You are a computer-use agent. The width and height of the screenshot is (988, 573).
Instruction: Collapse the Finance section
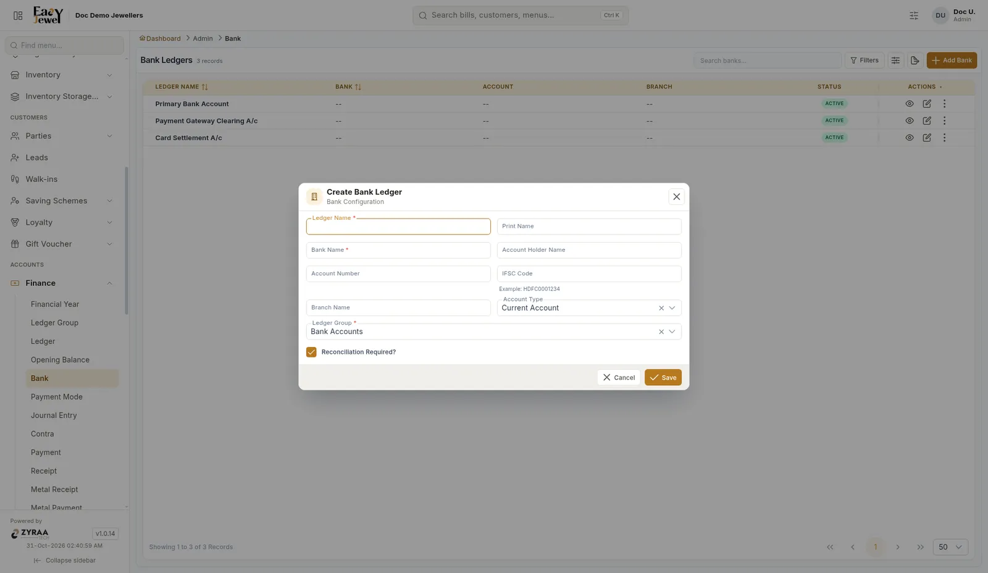[62, 283]
